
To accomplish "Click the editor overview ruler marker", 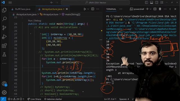I will coord(102,31).
